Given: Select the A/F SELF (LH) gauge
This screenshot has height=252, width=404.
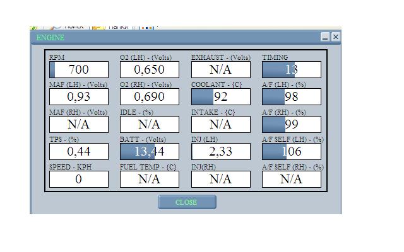Looking at the screenshot, I should pyautogui.click(x=291, y=151).
